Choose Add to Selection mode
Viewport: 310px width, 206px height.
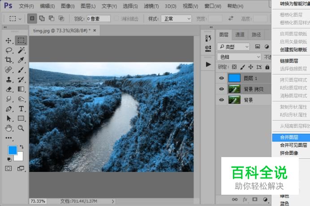pos(42,18)
